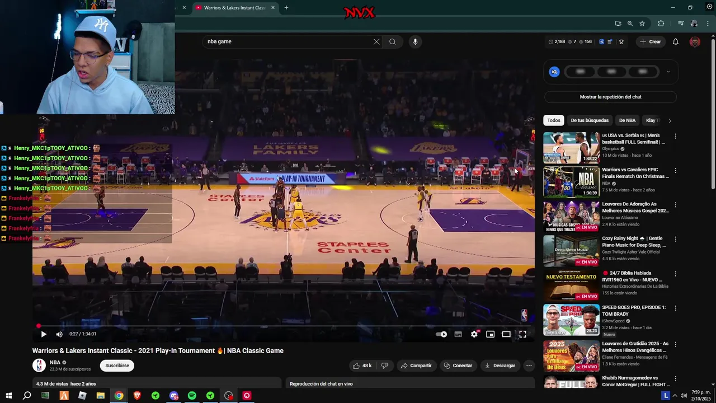Screen dimensions: 716x403
Task: Show more filter chips with right arrow
Action: click(x=670, y=120)
